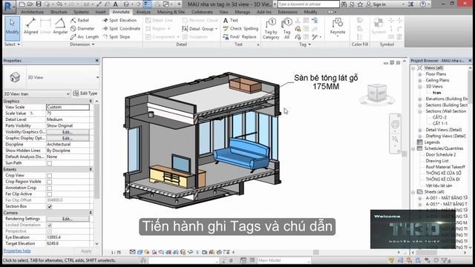Open the Collaborate ribbon tab
Image resolution: width=475 pixels, height=267 pixels.
202,12
